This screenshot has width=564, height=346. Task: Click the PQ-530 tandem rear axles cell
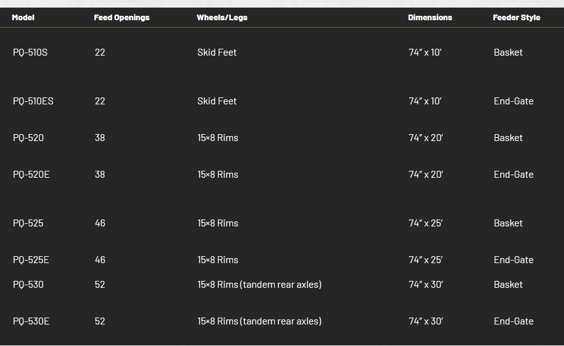(260, 285)
